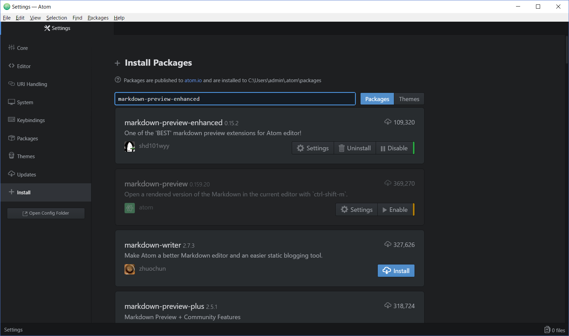Open the Packages menu
The height and width of the screenshot is (336, 569).
click(98, 18)
